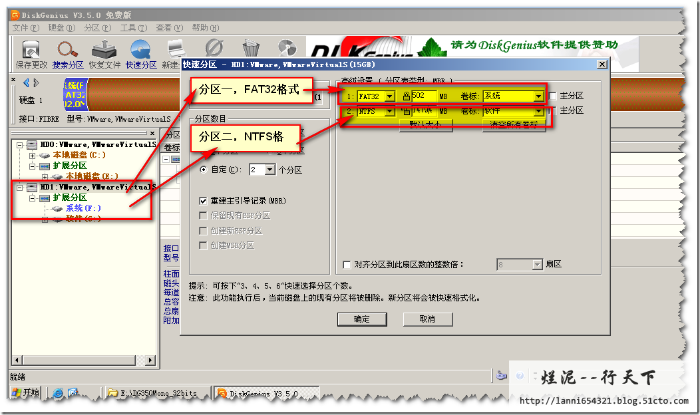Viewport: 700px width, 415px height.
Task: Click the 恢复文件 recover files toolbar icon
Action: (104, 49)
